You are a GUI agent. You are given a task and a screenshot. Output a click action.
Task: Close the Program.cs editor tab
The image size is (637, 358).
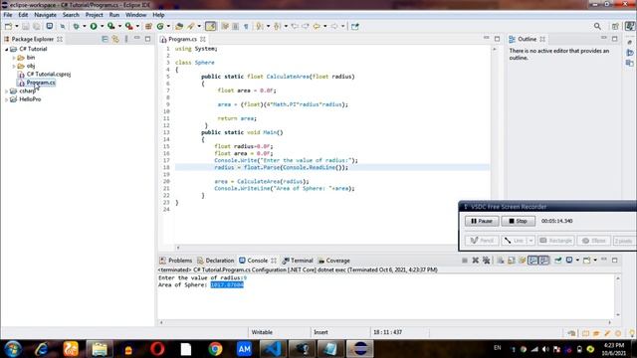pyautogui.click(x=203, y=40)
